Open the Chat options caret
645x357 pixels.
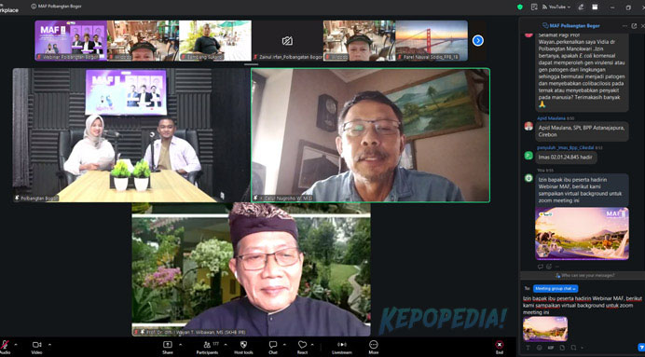click(x=284, y=344)
